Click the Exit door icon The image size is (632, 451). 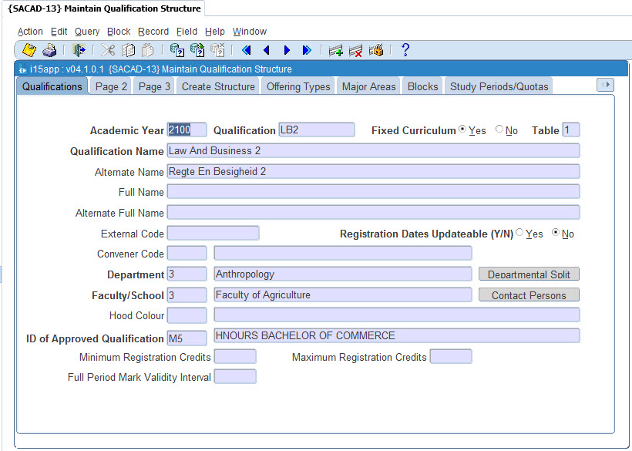(79, 50)
